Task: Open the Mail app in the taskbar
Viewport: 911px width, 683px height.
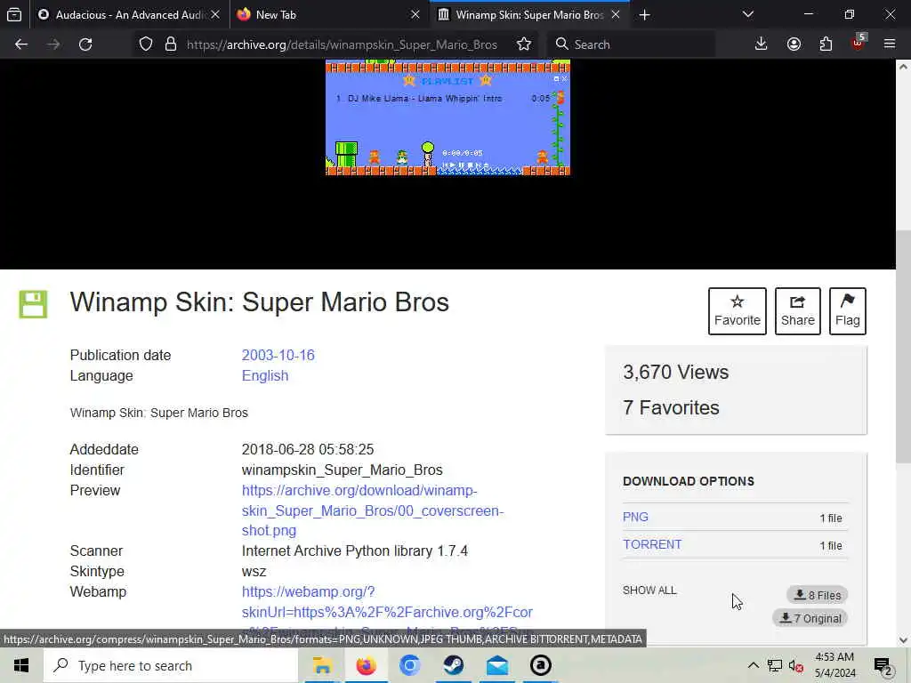Action: (497, 665)
